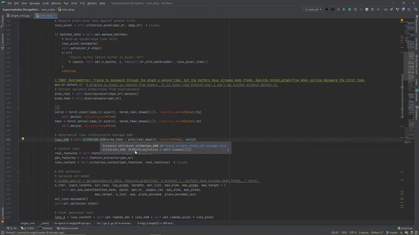Click the Rollback undo arrow icon
Viewport: 419px width, 235px height.
409,10
